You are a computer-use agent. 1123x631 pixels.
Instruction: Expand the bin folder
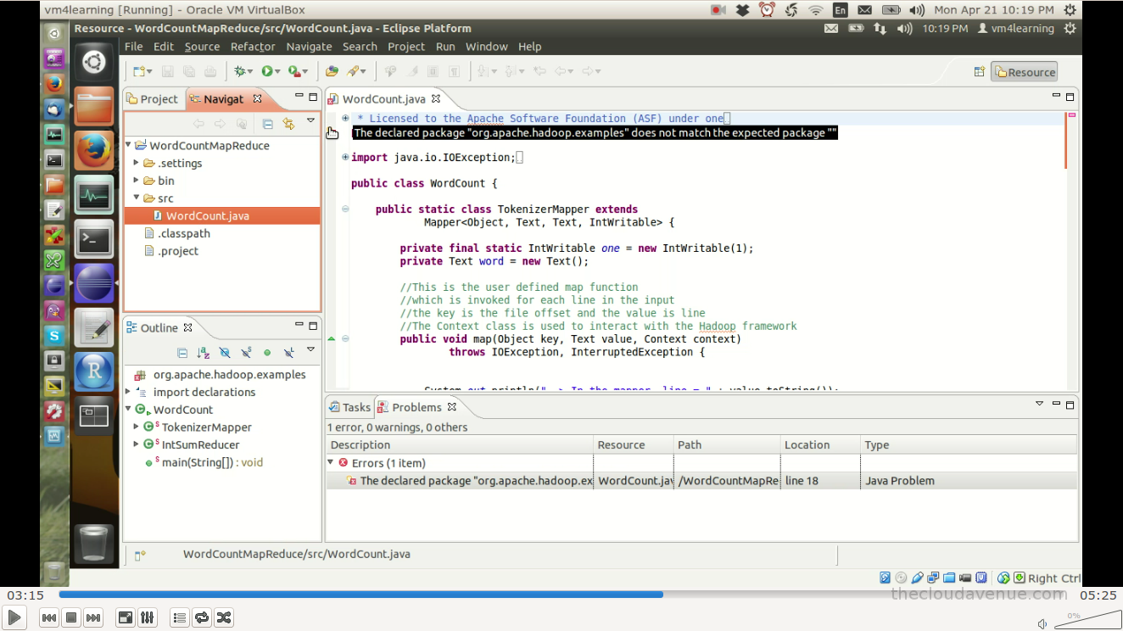(x=136, y=181)
